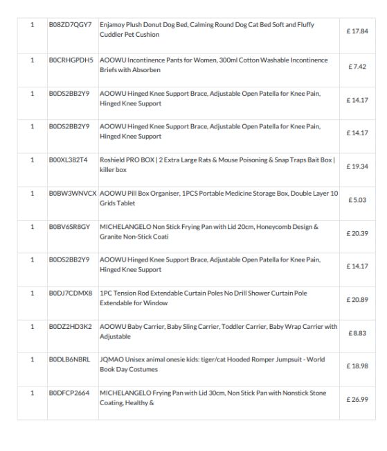This screenshot has height=451, width=387.
Task: Click the £ 26.99 price
Action: [x=357, y=399]
